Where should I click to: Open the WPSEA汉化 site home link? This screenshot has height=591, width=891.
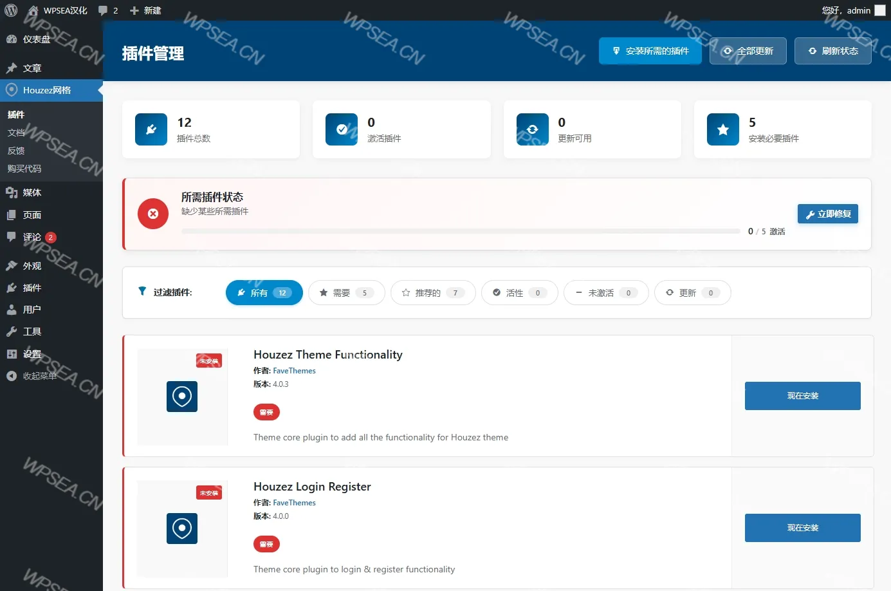57,10
